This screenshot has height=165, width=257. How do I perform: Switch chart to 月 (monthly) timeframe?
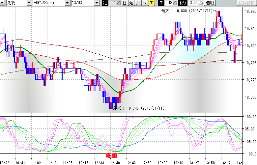(x=138, y=3)
